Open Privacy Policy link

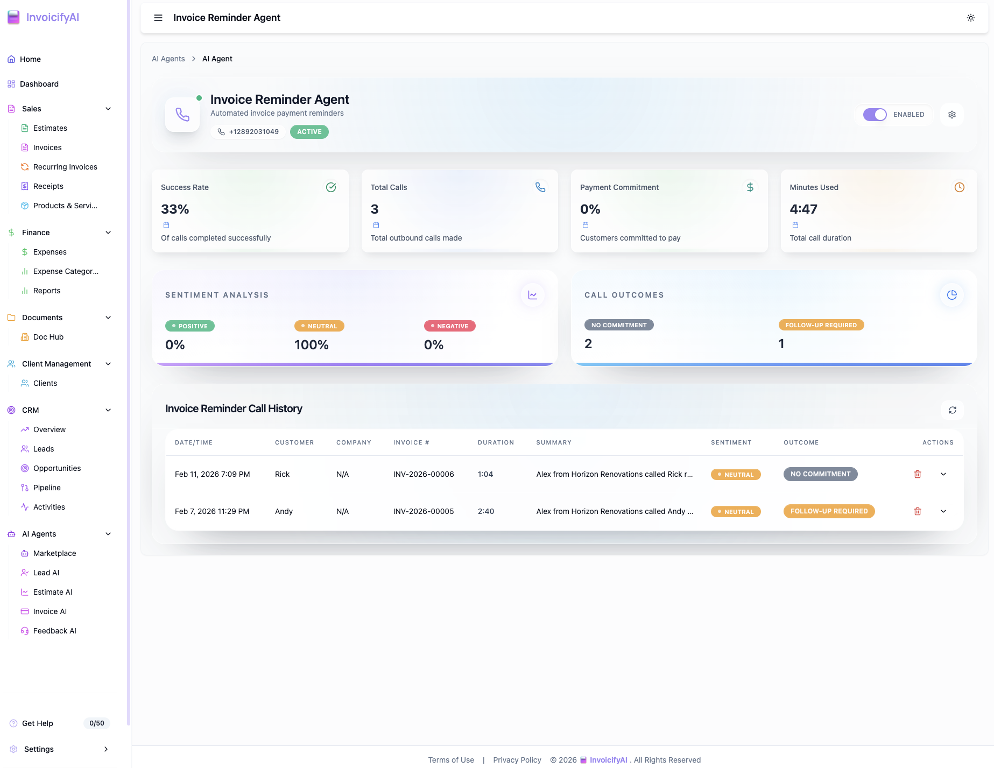[x=517, y=760]
